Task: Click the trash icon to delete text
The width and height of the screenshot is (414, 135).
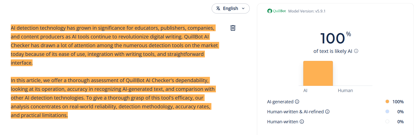Action: [233, 28]
